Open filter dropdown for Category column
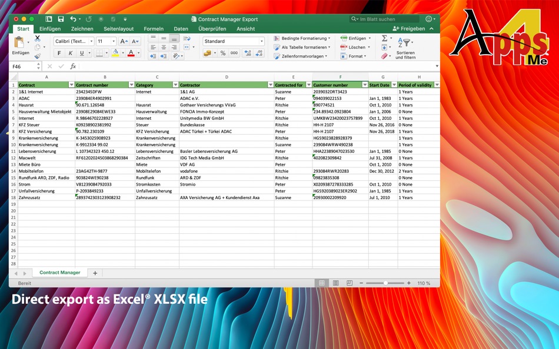 pos(175,85)
